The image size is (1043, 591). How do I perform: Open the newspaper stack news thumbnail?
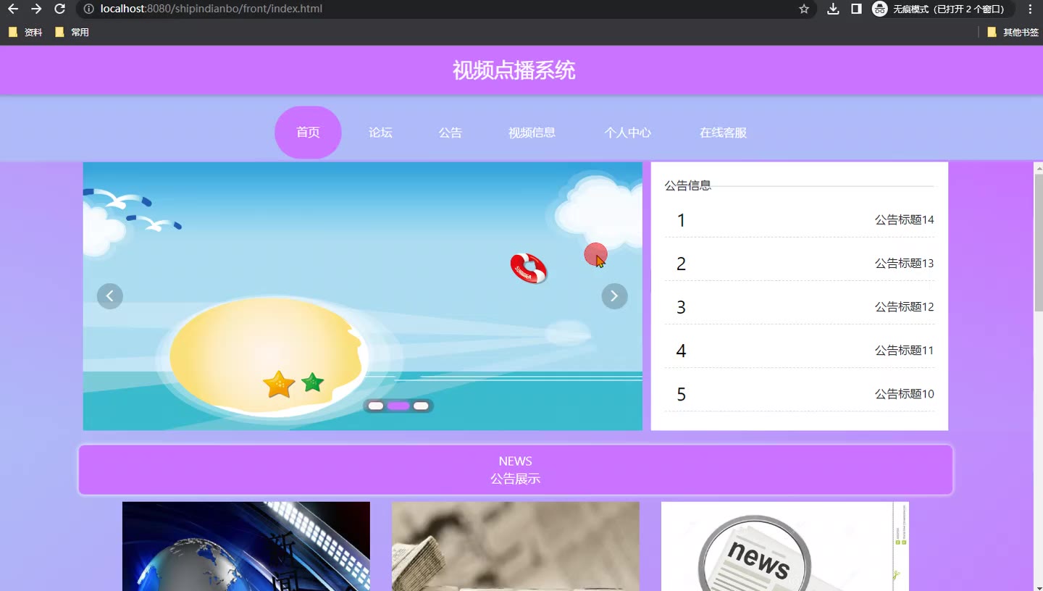pos(516,546)
